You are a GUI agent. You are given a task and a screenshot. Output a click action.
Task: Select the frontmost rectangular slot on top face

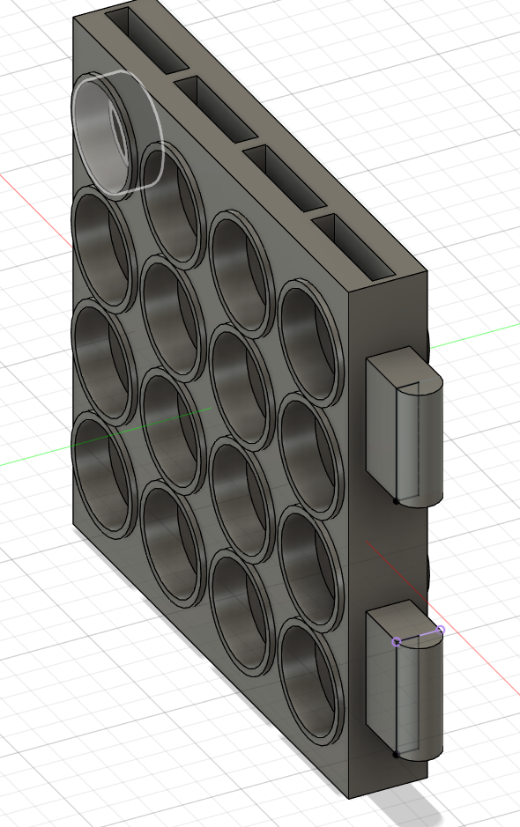[354, 247]
